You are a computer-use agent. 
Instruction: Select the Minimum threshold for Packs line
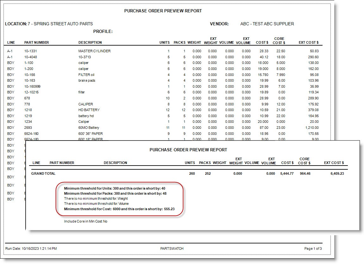[x=115, y=193]
